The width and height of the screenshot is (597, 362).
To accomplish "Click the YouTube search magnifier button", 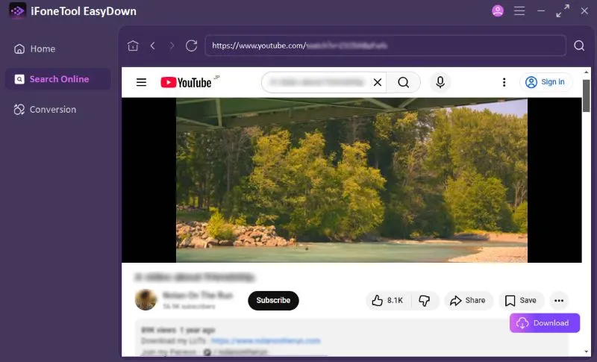I will click(x=403, y=82).
